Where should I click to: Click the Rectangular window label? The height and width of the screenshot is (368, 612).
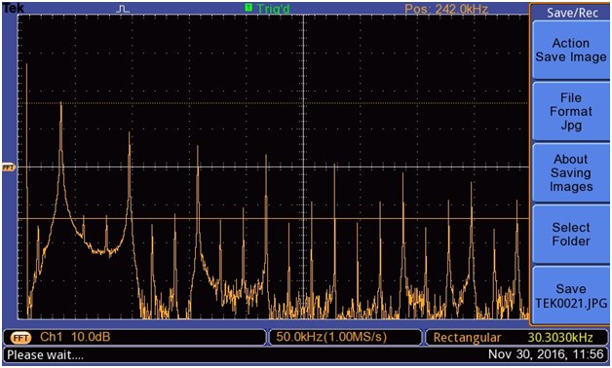pos(467,338)
